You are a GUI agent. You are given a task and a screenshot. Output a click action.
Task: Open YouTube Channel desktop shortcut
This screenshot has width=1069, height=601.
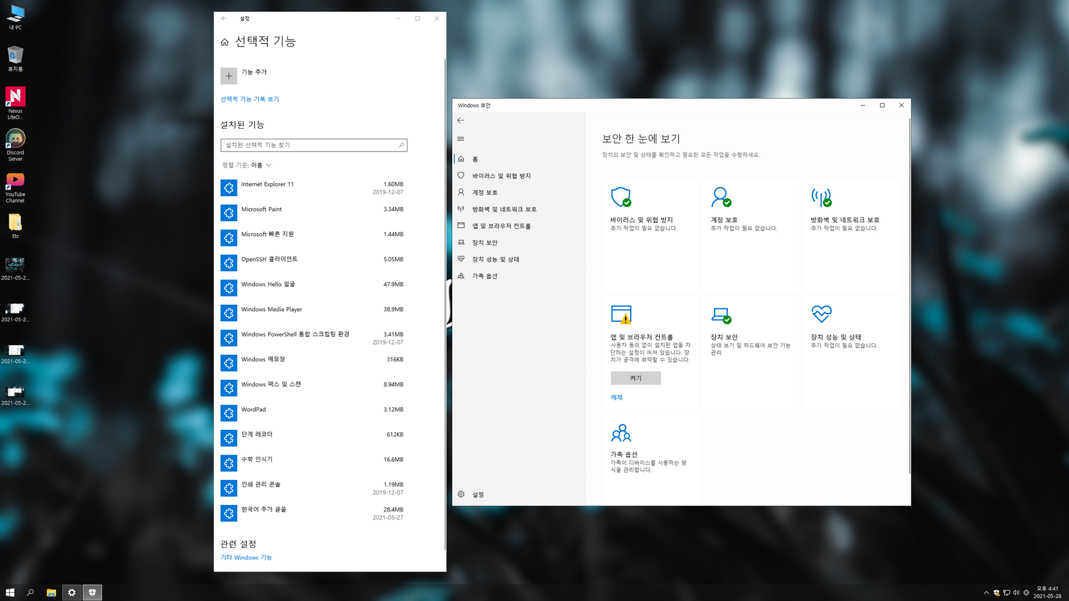point(15,187)
